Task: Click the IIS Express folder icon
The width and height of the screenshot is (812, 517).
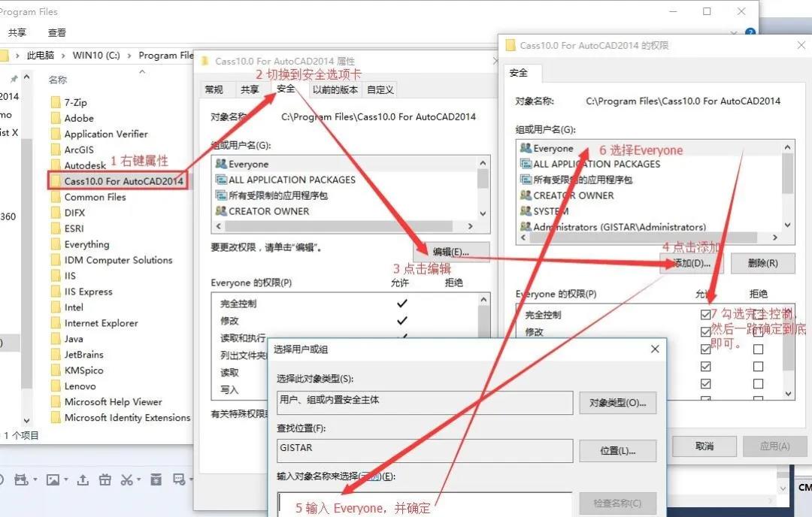Action: pyautogui.click(x=56, y=292)
